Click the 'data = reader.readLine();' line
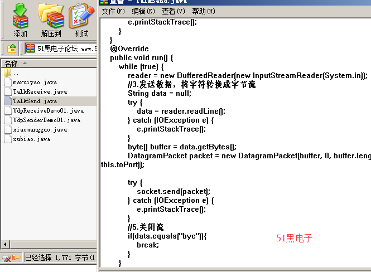Screen dimensions: 371x272 (181, 111)
